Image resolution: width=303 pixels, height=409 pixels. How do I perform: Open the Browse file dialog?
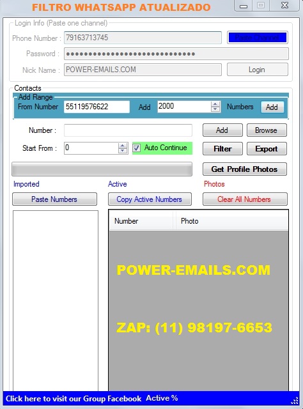[x=267, y=130]
